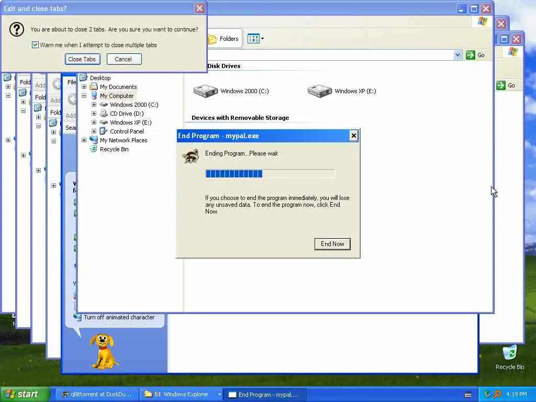Click the Recycle Bin icon in tree
536x402 pixels.
93,149
